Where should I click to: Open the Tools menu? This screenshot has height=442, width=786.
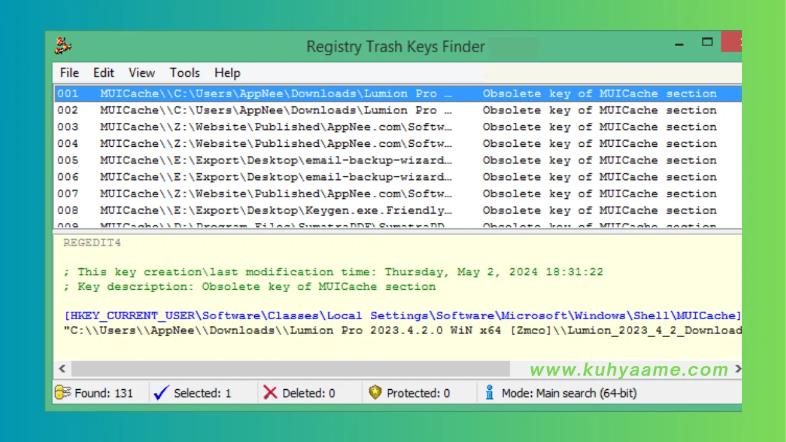(185, 73)
